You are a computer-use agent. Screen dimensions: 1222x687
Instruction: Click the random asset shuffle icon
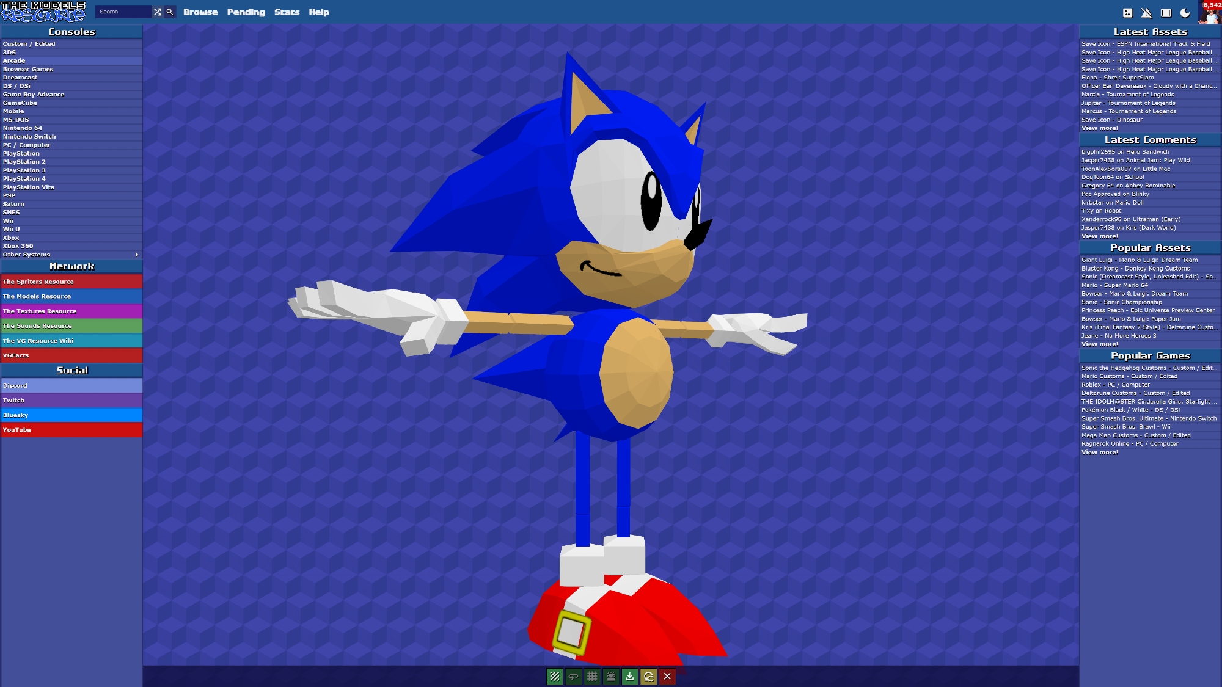coord(158,12)
